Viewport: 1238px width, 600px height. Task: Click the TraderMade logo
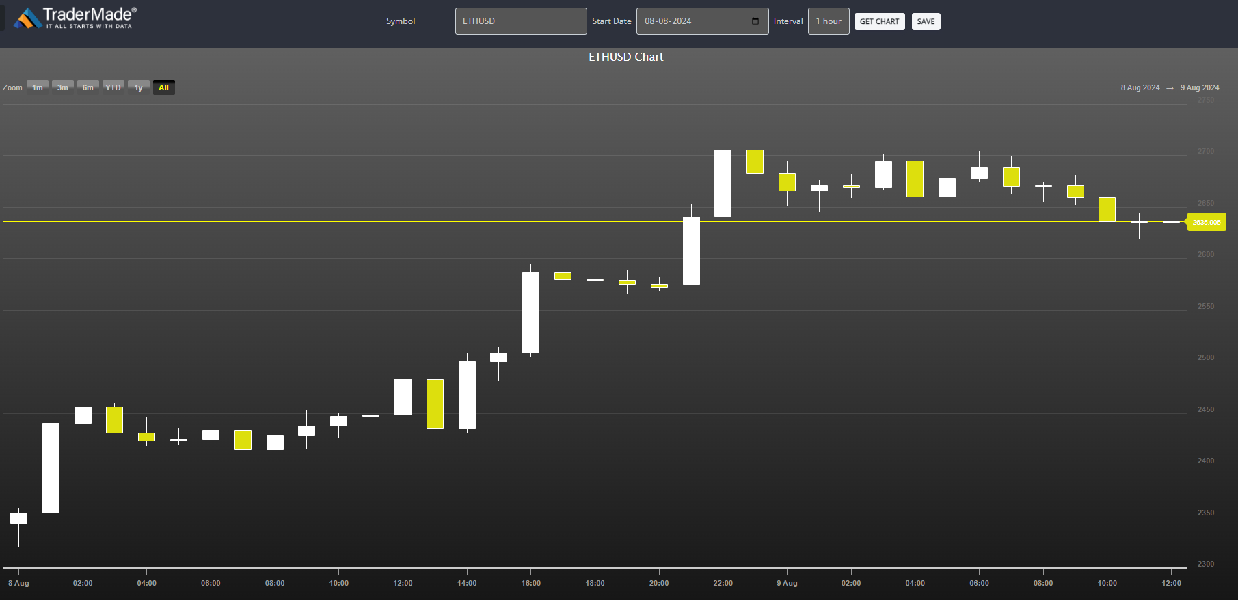[x=75, y=18]
